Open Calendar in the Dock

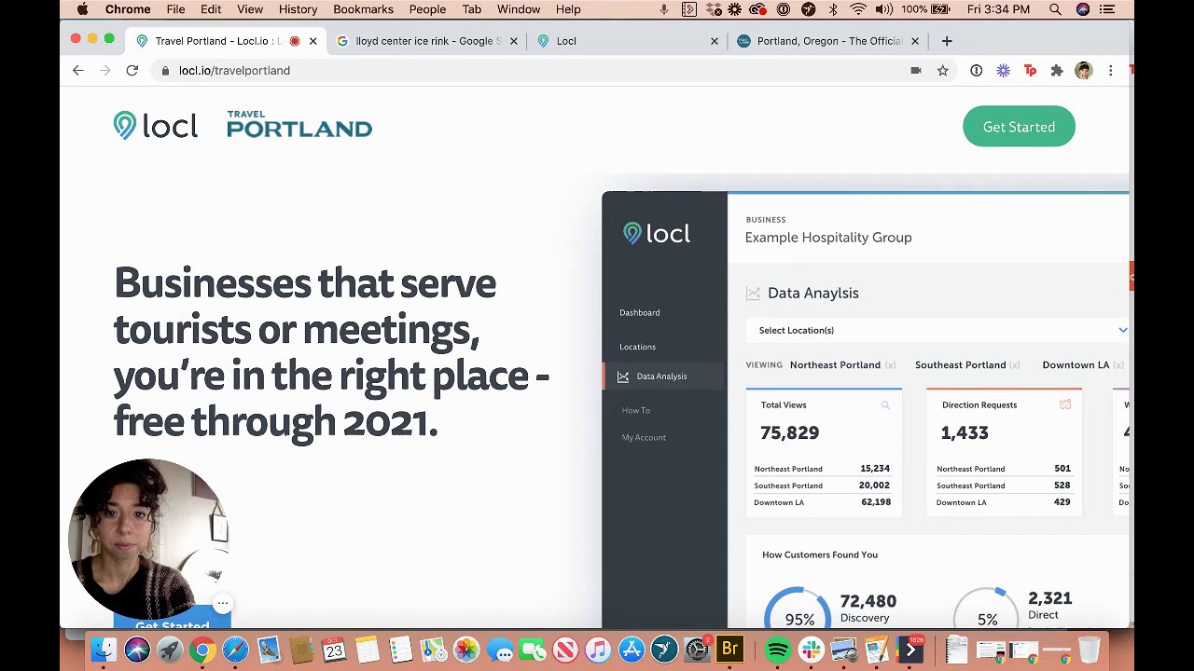tap(334, 650)
